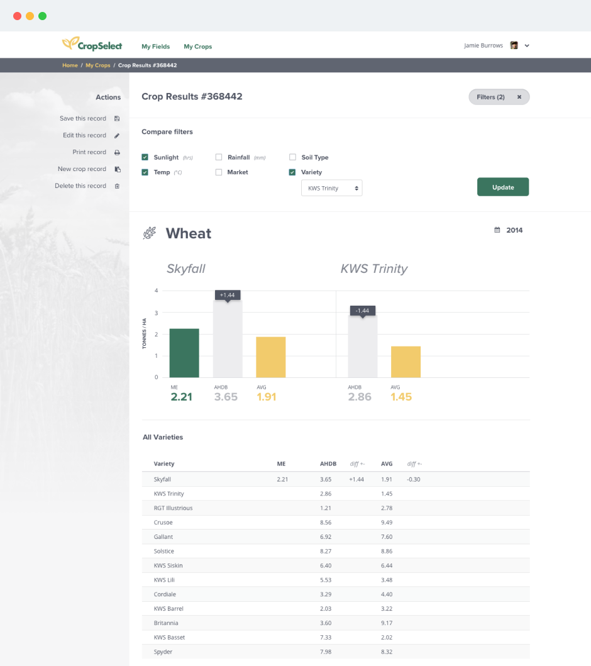Click the Variety column header
The width and height of the screenshot is (591, 666).
click(164, 464)
